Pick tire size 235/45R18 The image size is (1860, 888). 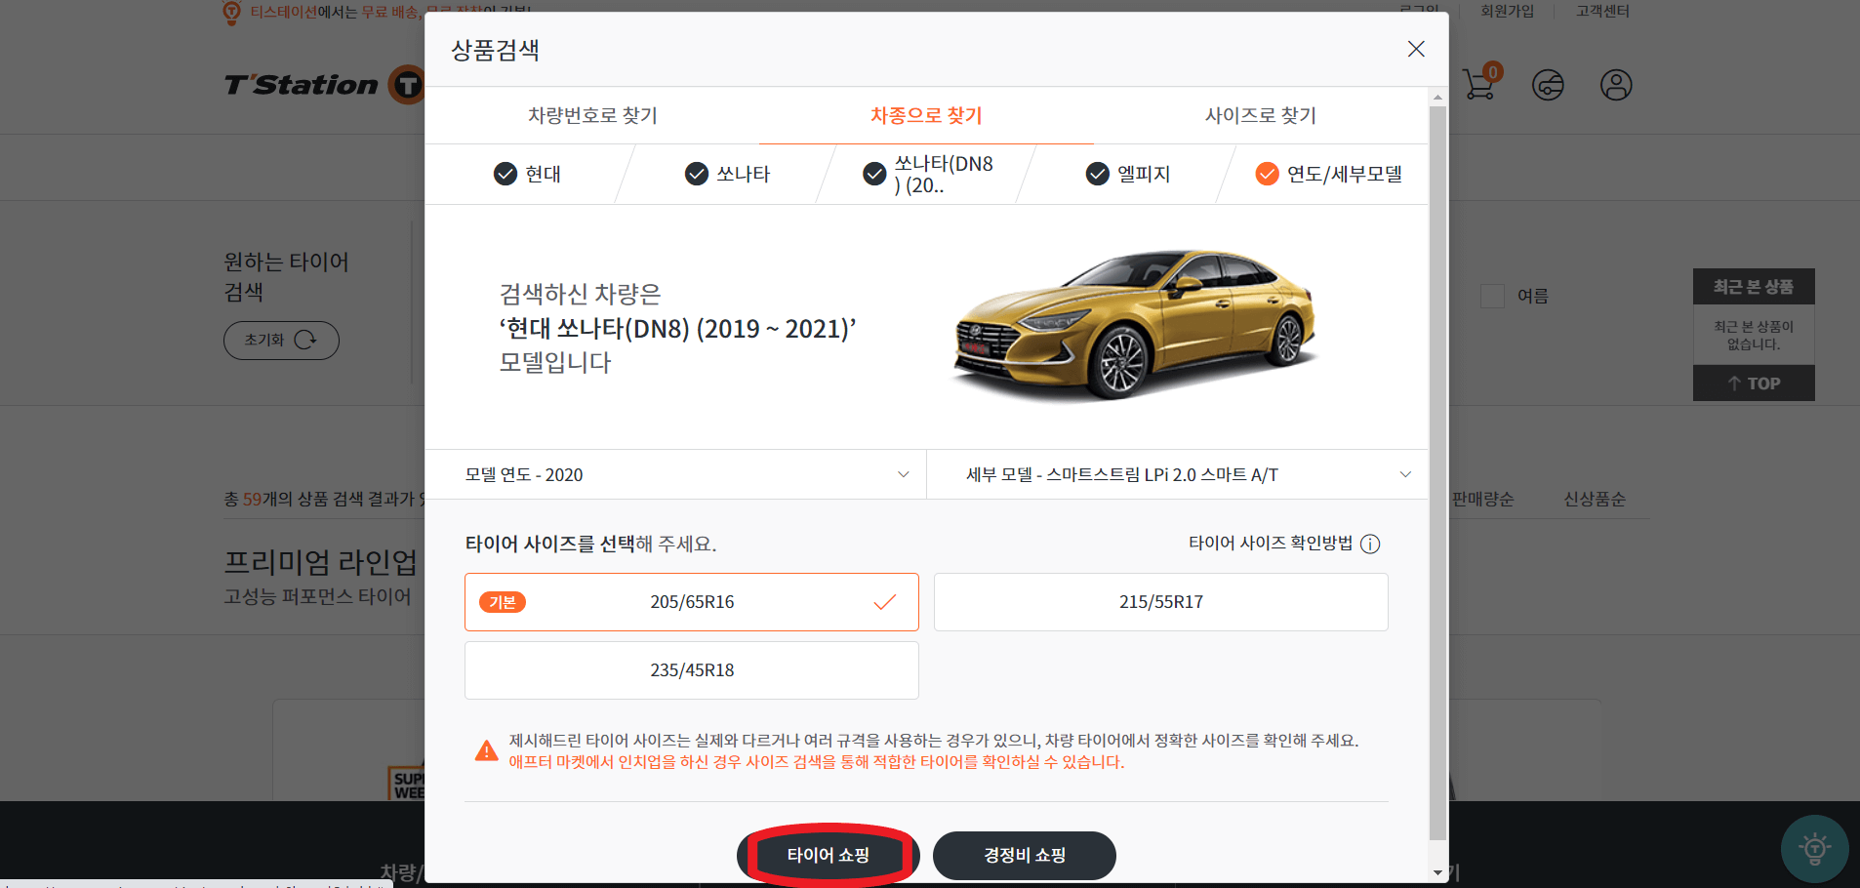[692, 670]
